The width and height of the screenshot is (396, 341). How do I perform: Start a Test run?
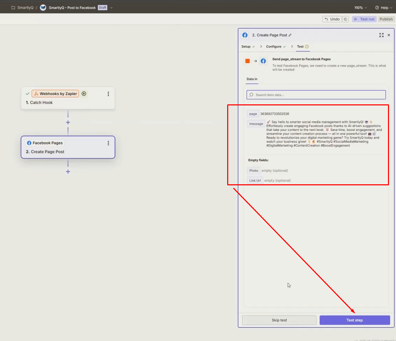(364, 19)
